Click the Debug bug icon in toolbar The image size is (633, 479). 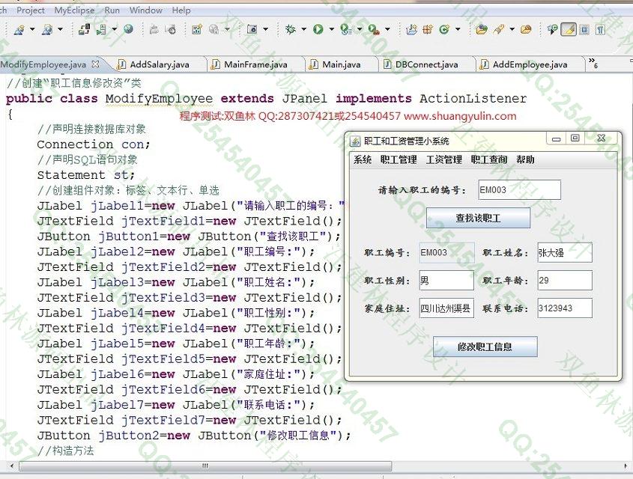(x=291, y=29)
